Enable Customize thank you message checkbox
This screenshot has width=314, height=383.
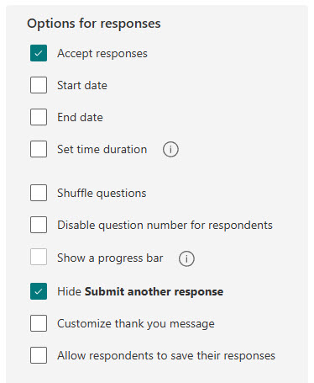(39, 323)
